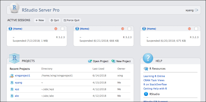Viewport: 206px width, 102px height.
Task: Tick the checkbox on the 6/21/2018 session
Action: click(129, 29)
